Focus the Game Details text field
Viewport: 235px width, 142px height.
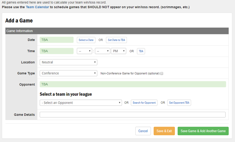click(133, 115)
